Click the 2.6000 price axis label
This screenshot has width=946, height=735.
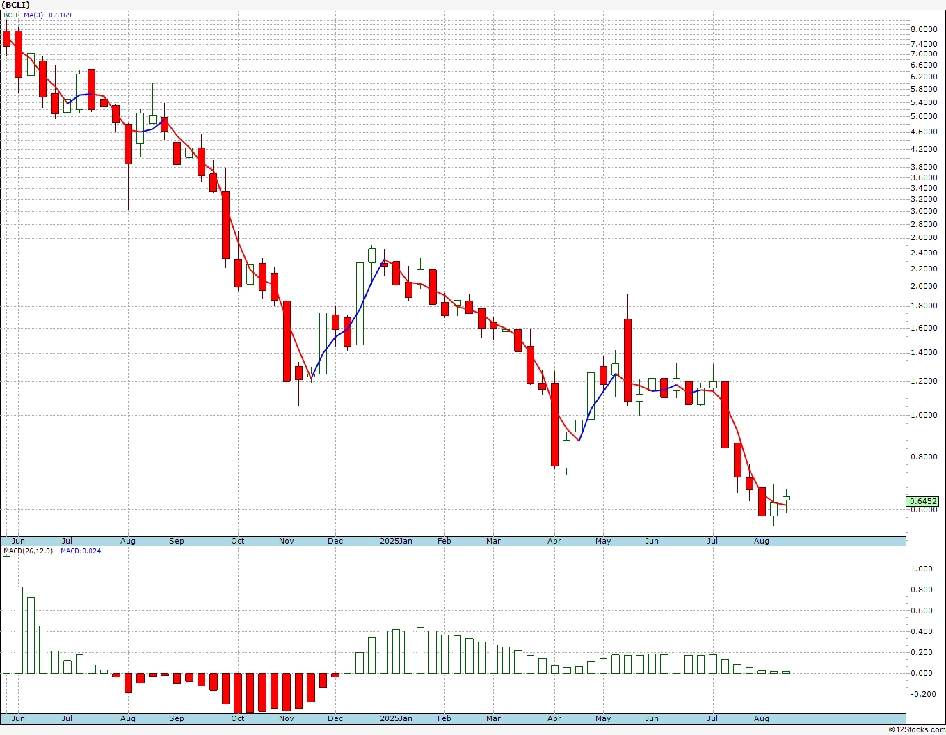coord(924,237)
